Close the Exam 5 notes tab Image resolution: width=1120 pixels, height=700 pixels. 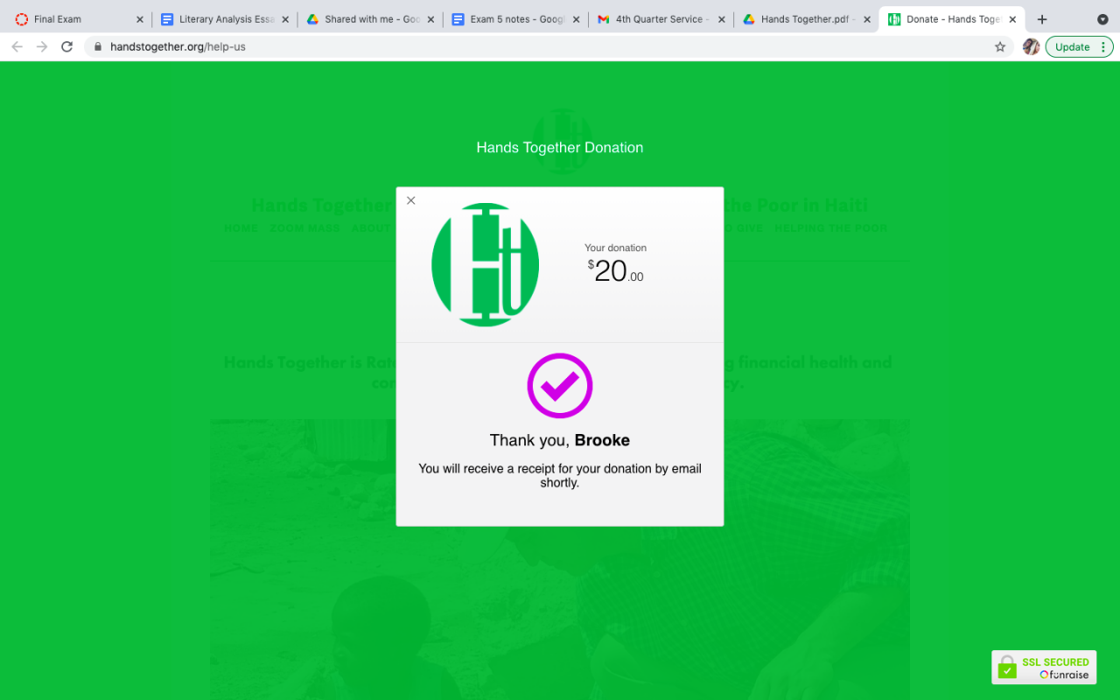coord(576,19)
